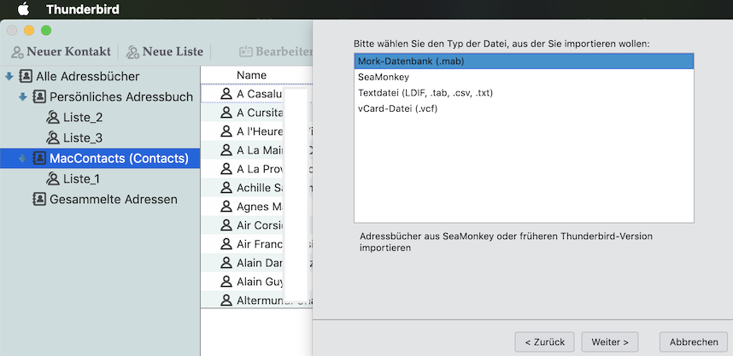Go back with the < Zurück button
733x356 pixels.
[x=544, y=341]
